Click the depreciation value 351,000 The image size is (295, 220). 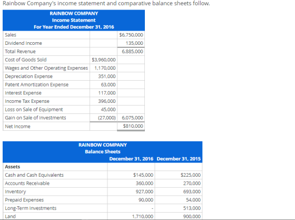(x=107, y=76)
